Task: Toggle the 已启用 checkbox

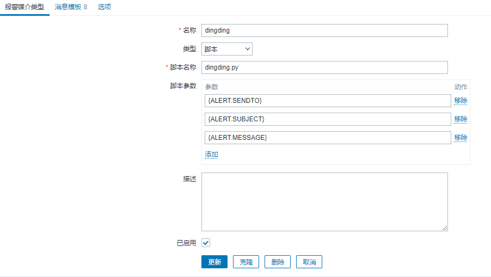Action: tap(206, 243)
